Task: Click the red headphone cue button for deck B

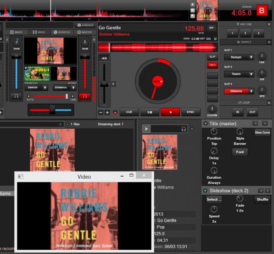Action: [x=85, y=96]
